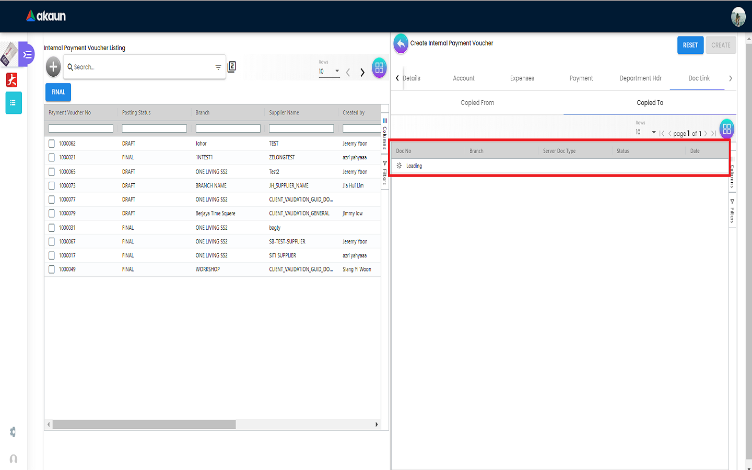Select the teal list icon in sidebar
Image resolution: width=752 pixels, height=470 pixels.
pos(14,103)
